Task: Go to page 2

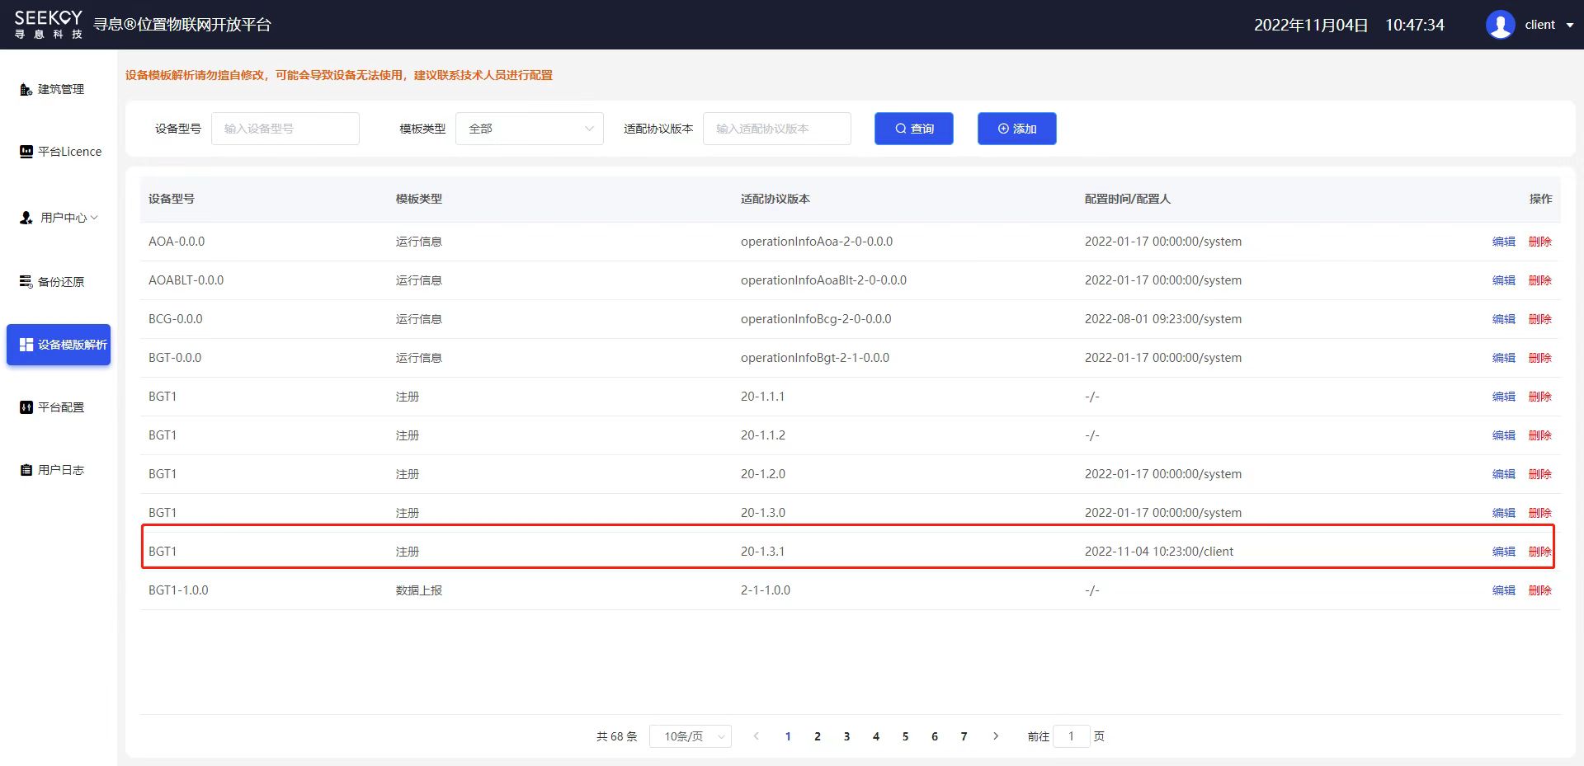Action: [818, 736]
